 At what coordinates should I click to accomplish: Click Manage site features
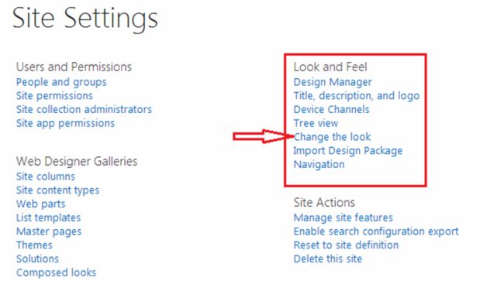coord(343,218)
